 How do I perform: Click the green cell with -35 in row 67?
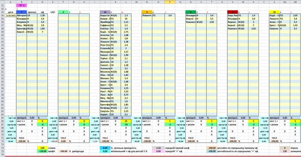[126, 125]
